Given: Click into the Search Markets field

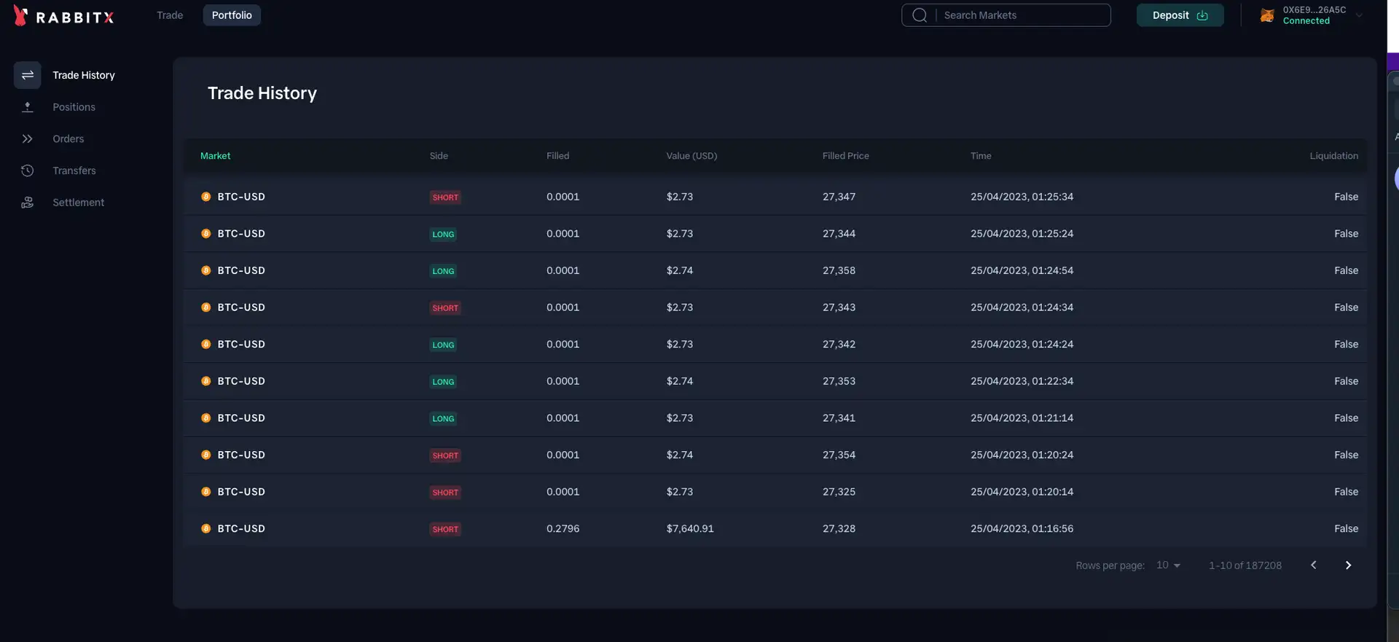Looking at the screenshot, I should 1024,15.
